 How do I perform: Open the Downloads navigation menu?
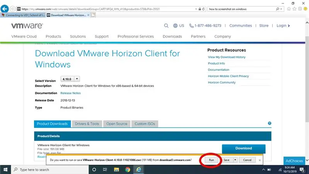(x=172, y=36)
